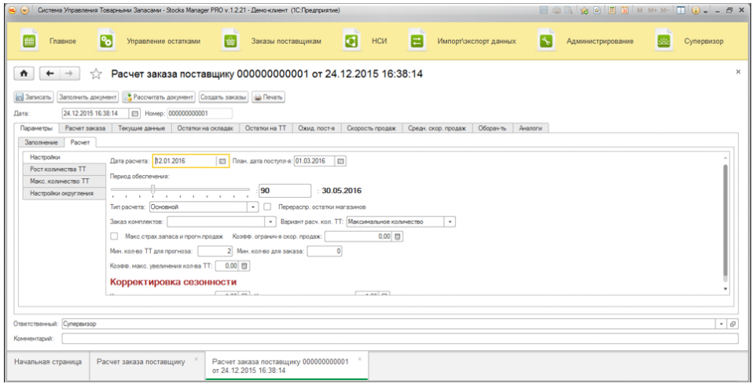752x384 pixels.
Task: Click the Мин. кол-во для заказа field
Action: pyautogui.click(x=325, y=251)
